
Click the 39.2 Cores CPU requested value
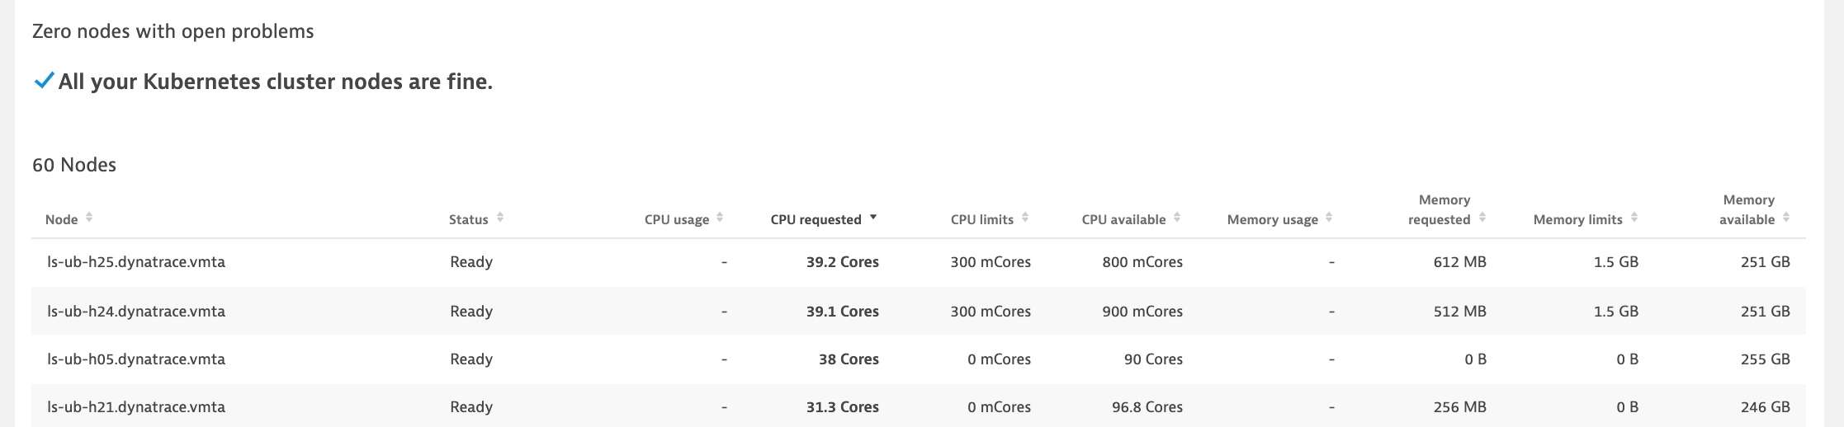842,262
